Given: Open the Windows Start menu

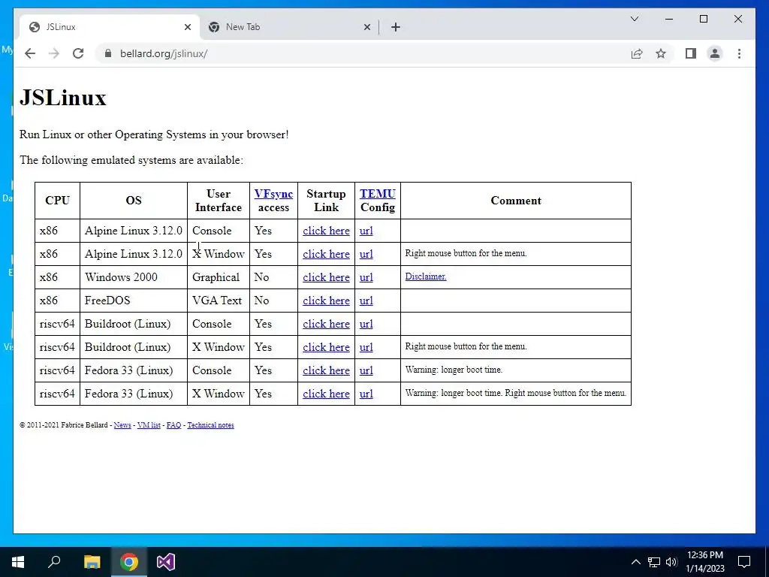Looking at the screenshot, I should pyautogui.click(x=18, y=562).
